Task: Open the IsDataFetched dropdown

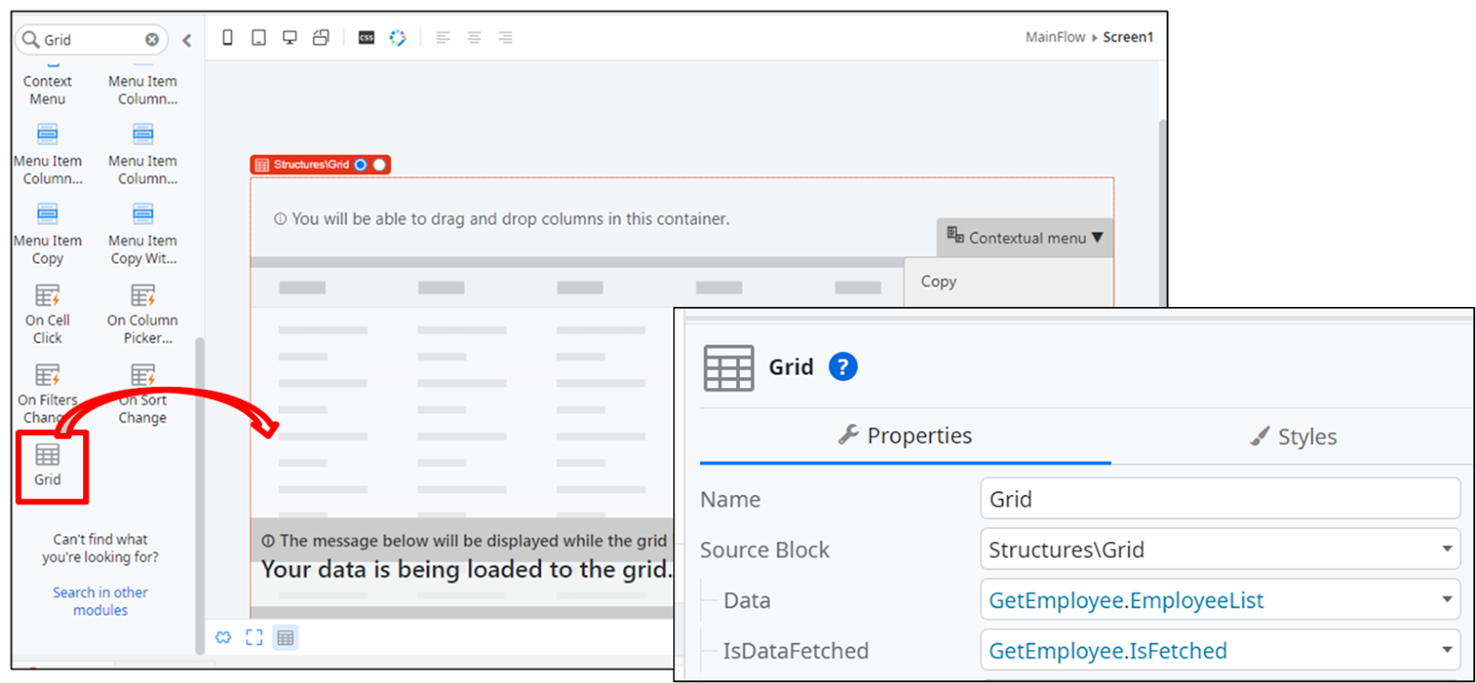Action: (1446, 651)
